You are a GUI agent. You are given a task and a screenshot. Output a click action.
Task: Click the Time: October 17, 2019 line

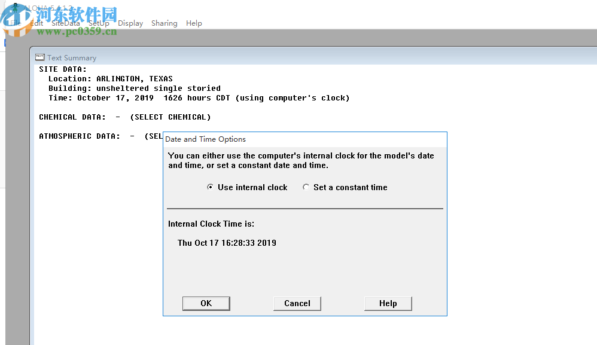(x=199, y=97)
